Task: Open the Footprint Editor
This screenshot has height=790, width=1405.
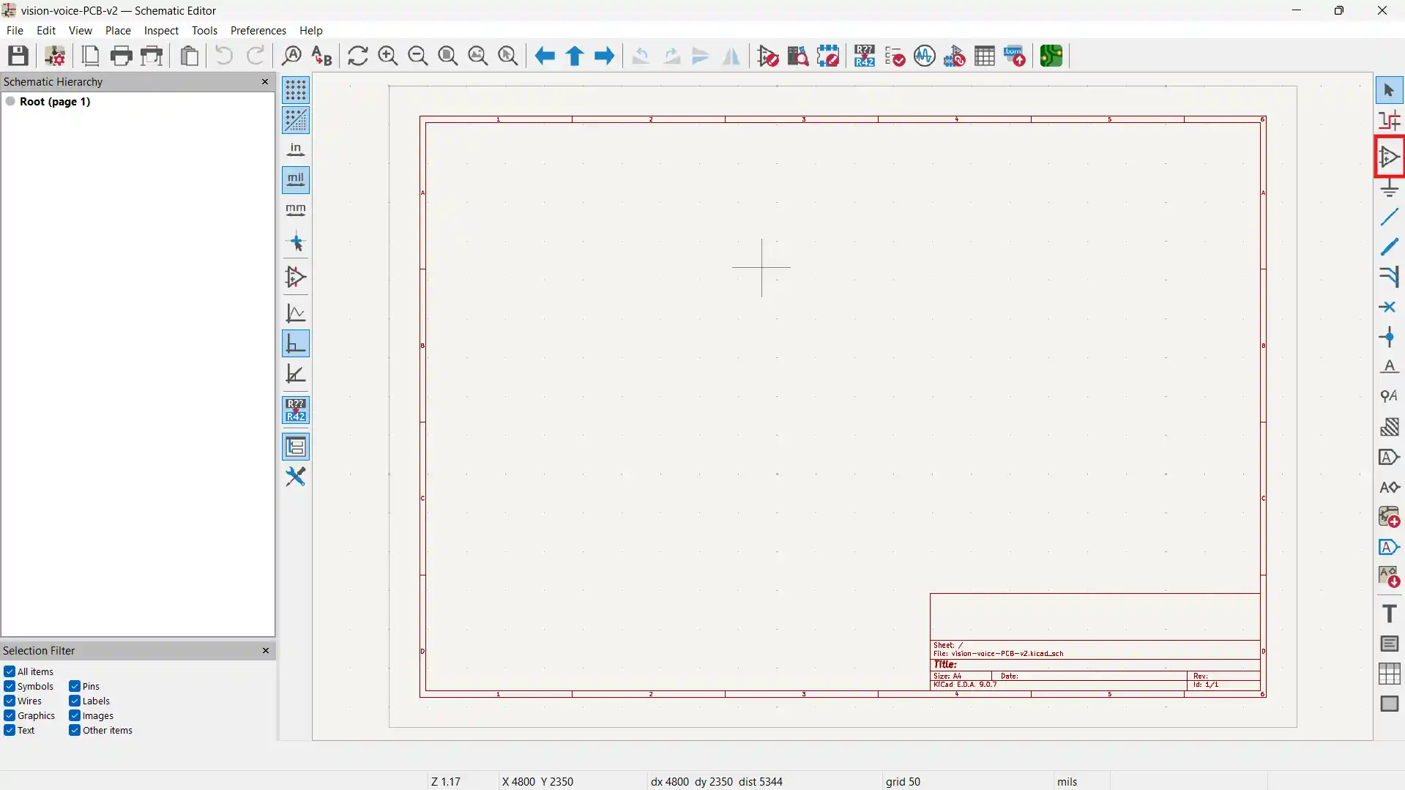Action: pyautogui.click(x=828, y=56)
